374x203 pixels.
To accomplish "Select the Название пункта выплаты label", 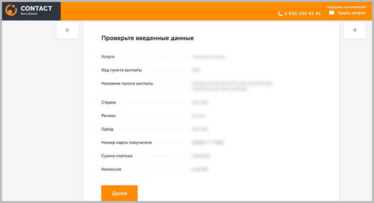I will pos(127,83).
